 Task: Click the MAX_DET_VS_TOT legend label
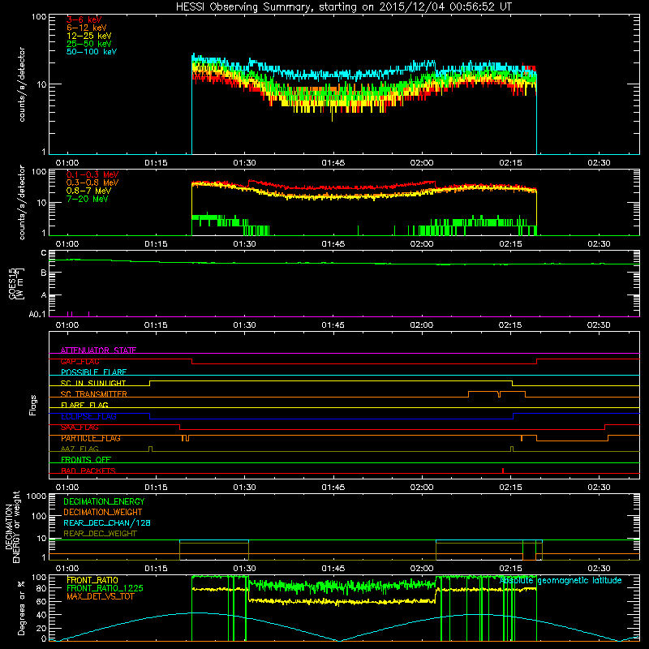tap(100, 596)
